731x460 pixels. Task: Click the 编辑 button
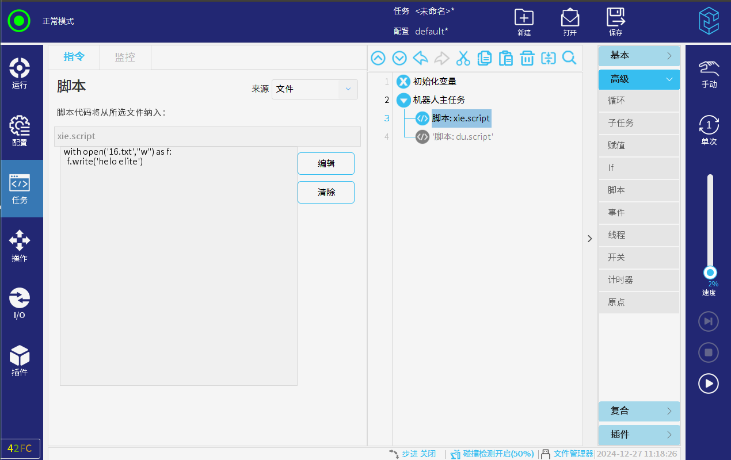(x=326, y=163)
